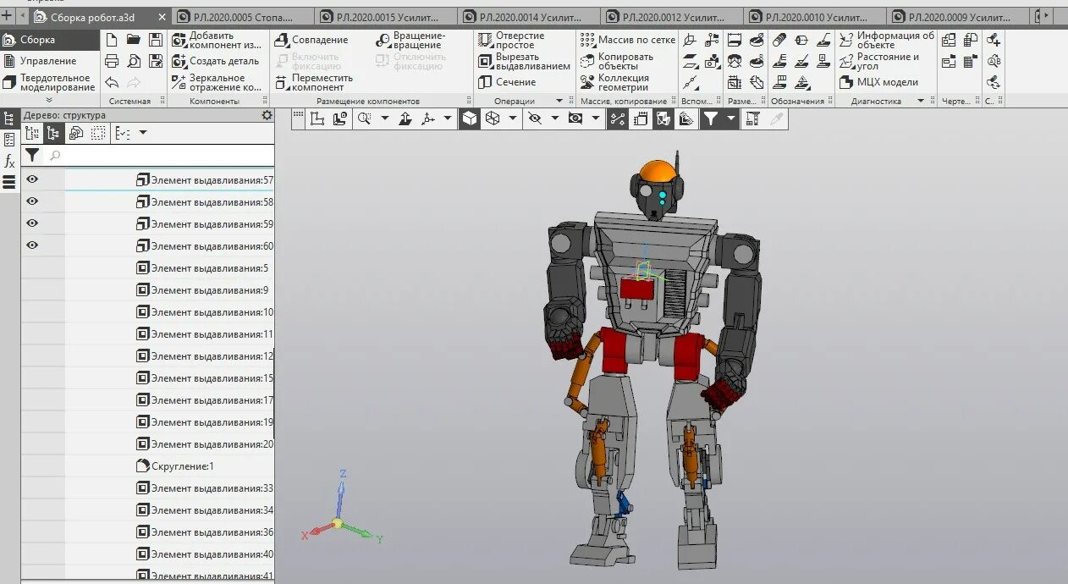Switch to РЛ.2020.0015 Усилит tab
Viewport: 1068px width, 584px height.
[x=385, y=17]
